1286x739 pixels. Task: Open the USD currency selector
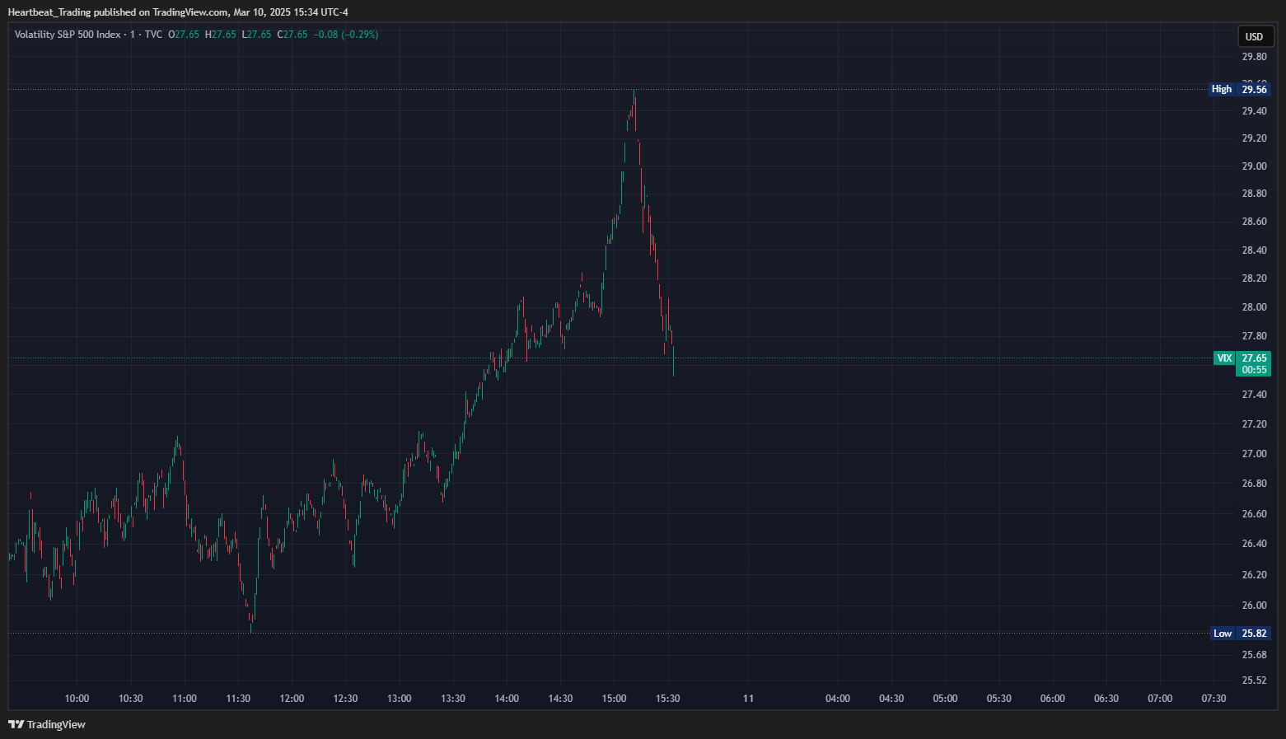point(1255,36)
